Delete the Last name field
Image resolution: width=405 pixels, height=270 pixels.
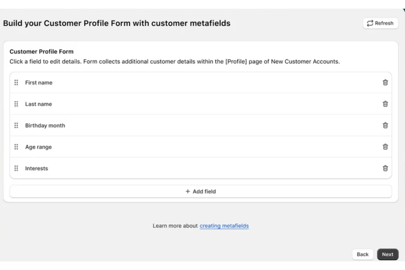tap(385, 104)
